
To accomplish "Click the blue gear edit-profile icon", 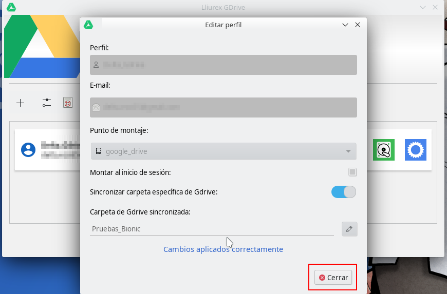I will click(x=415, y=150).
